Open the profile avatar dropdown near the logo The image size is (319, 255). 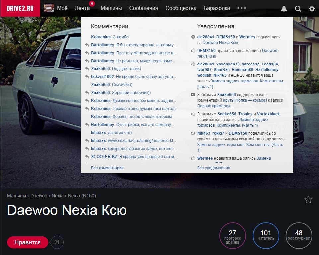coord(49,7)
